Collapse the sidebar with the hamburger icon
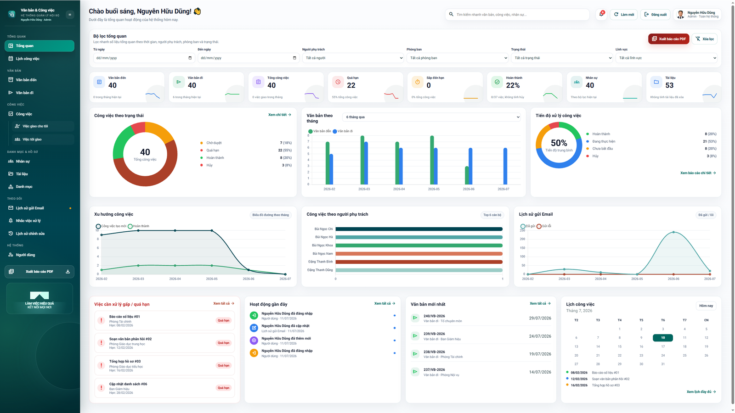This screenshot has height=413, width=735. [x=70, y=15]
